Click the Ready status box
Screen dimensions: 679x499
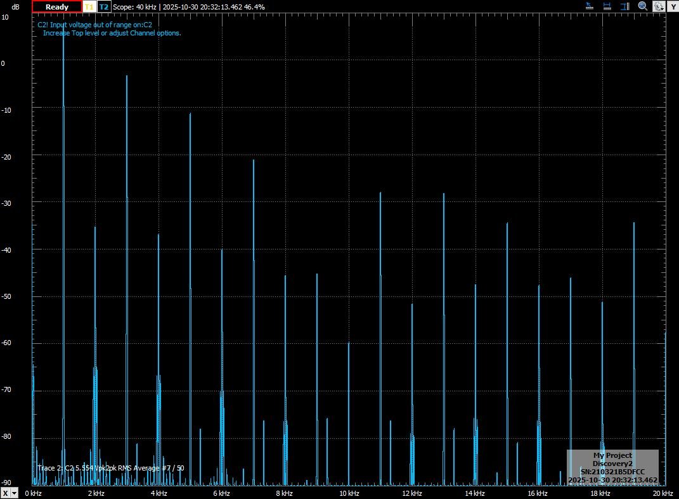(57, 6)
